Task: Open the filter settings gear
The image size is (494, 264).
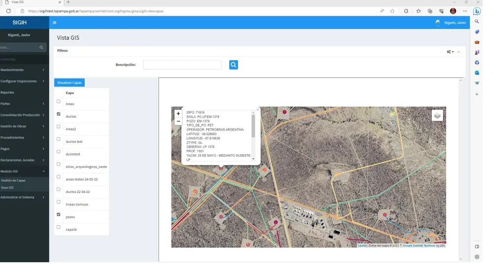Action: pyautogui.click(x=450, y=52)
